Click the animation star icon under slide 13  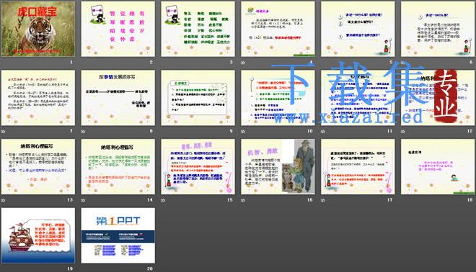4,200
